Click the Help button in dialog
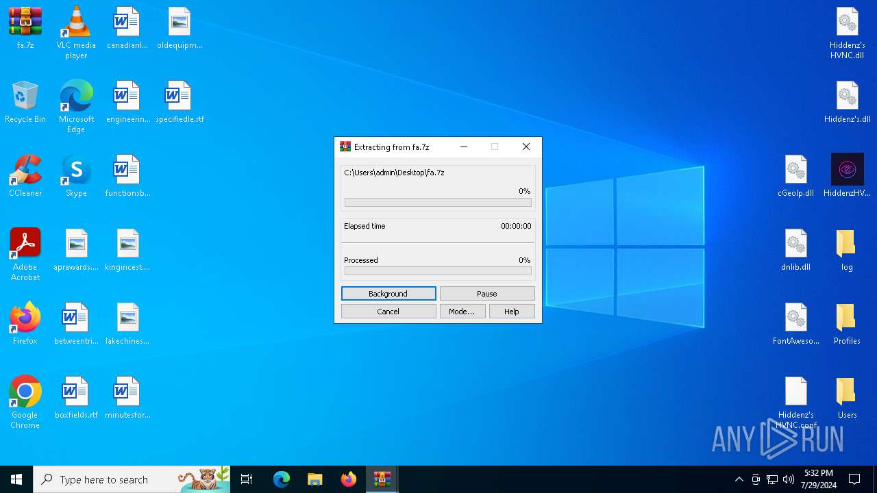Image resolution: width=877 pixels, height=493 pixels. pos(512,312)
